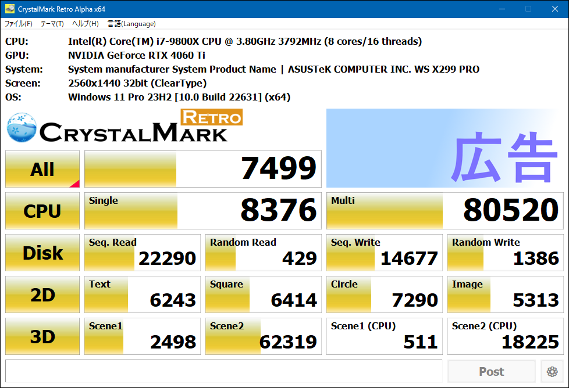Select the 3D Scene2 score 62319
Viewport: 569px width, 388px height.
tap(264, 336)
